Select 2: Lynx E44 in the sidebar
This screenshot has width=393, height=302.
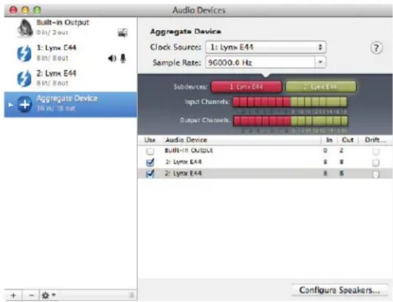tap(71, 79)
